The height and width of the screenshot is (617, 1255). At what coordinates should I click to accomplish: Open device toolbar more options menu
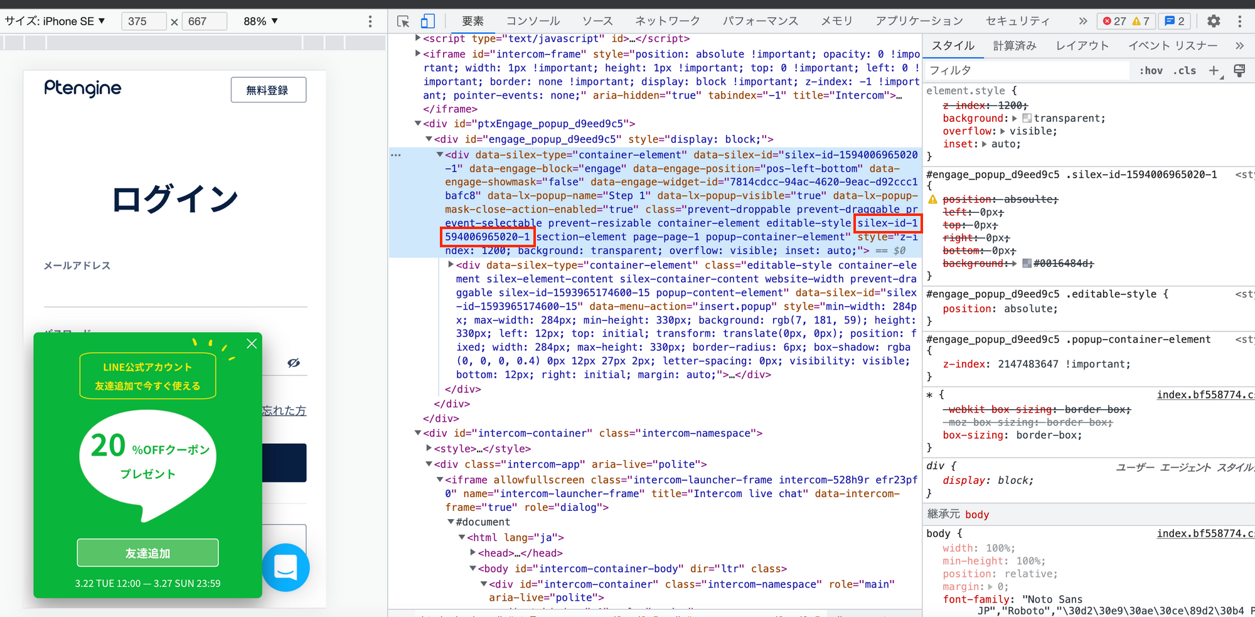370,21
